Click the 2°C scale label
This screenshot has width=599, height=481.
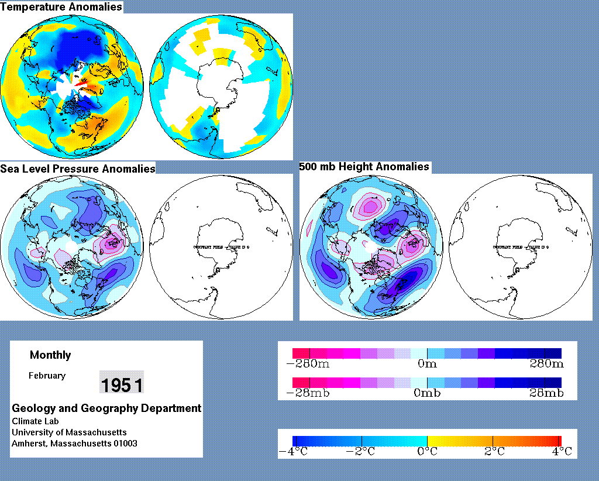pyautogui.click(x=494, y=452)
